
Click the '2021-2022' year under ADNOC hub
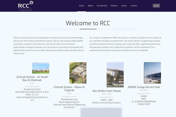144,90
